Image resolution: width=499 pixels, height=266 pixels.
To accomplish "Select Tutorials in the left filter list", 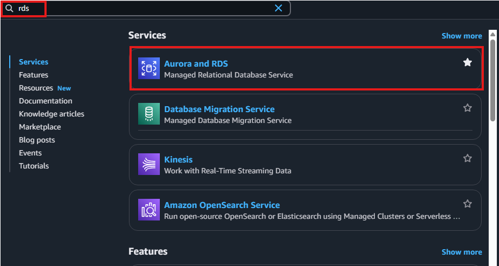I will click(34, 166).
